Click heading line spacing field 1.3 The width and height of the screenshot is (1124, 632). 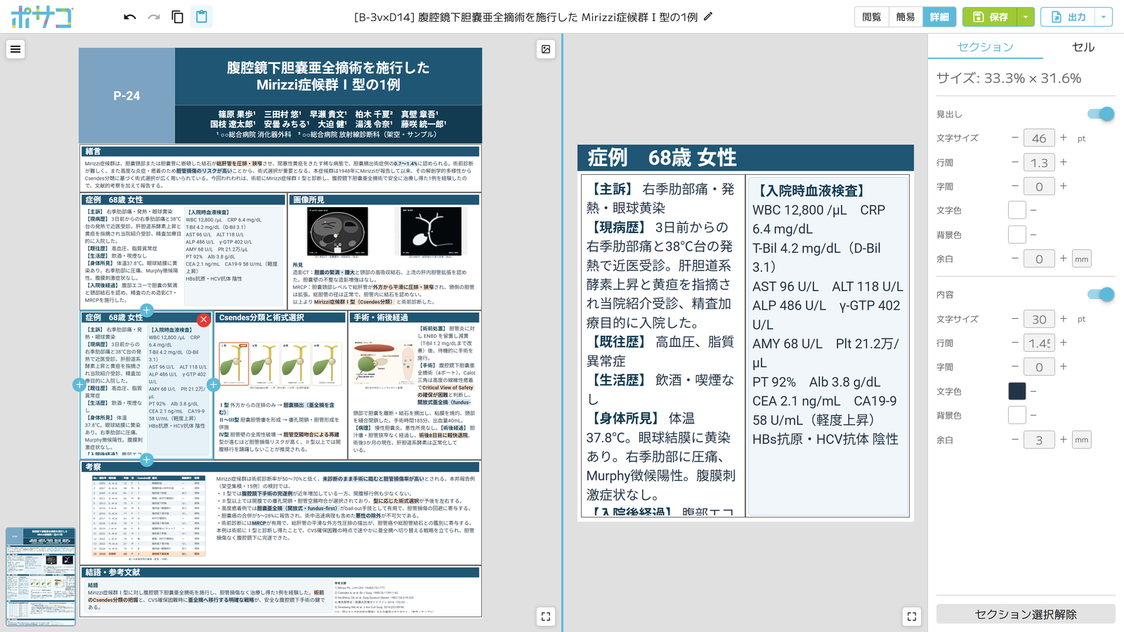1039,162
